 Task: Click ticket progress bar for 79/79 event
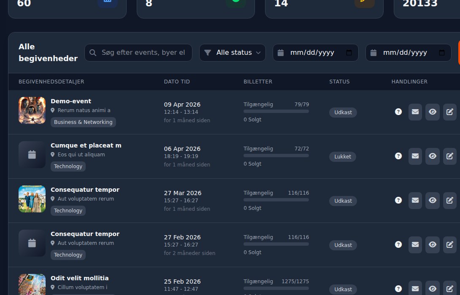pos(276,111)
